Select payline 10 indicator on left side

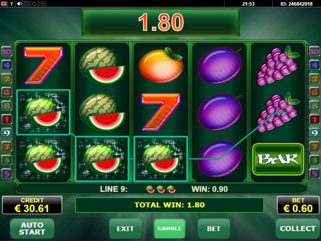(x=7, y=52)
